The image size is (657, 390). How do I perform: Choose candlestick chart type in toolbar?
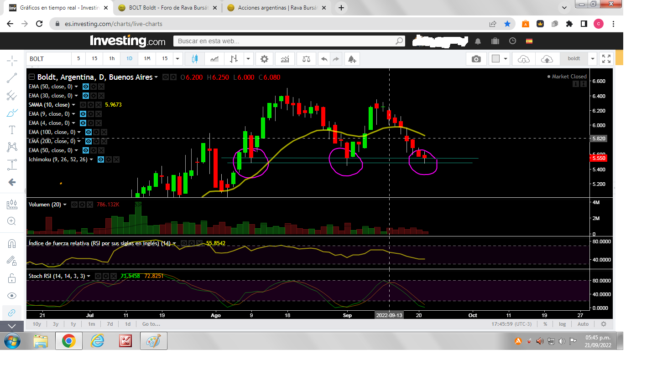pyautogui.click(x=195, y=59)
